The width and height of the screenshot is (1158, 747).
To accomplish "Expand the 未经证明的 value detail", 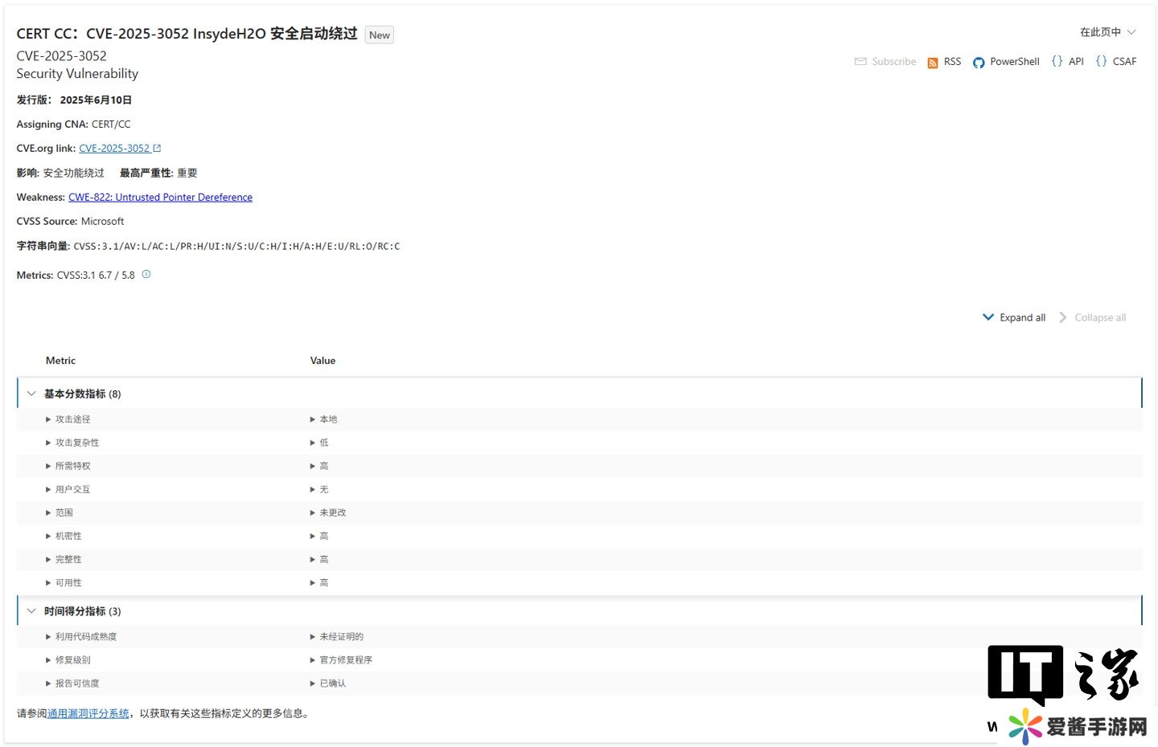I will click(x=313, y=637).
